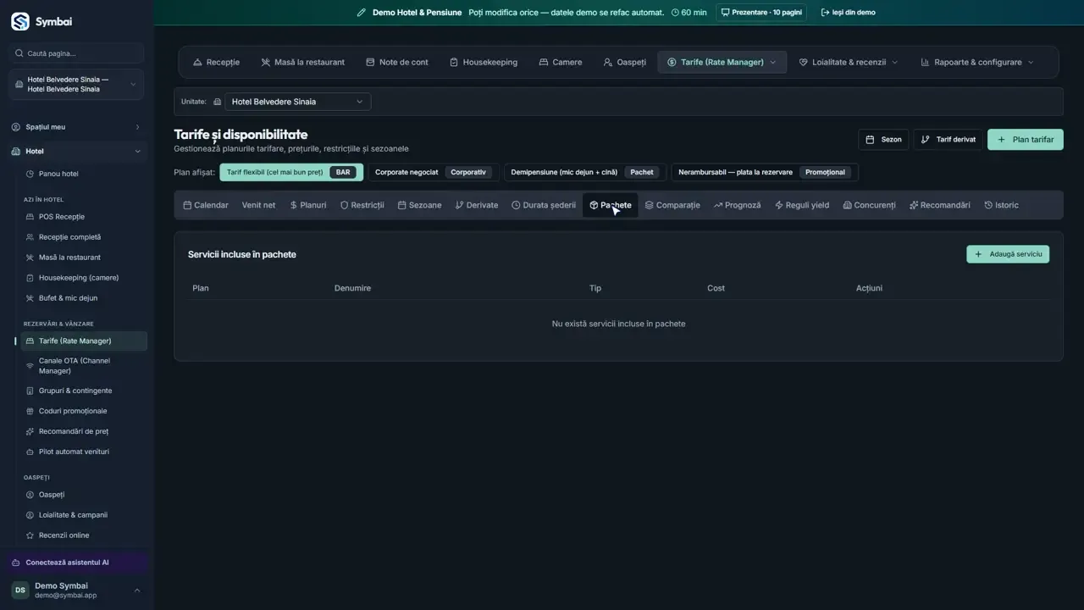
Task: Open Canale OTA (Channel Manager)
Action: 75,366
